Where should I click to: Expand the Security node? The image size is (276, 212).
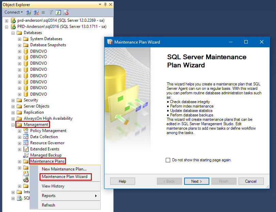point(13,100)
